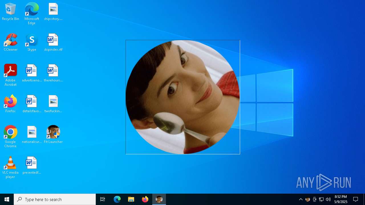Click the Show desktop strip
The image size is (365, 205).
pos(364,199)
